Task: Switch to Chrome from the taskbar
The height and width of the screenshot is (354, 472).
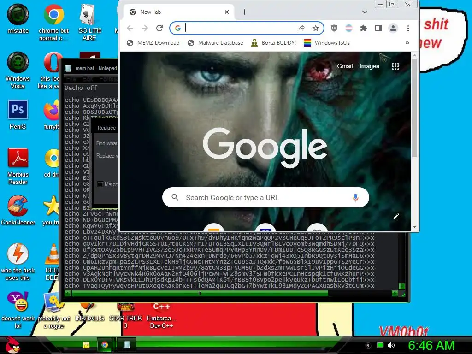Action: 105,345
